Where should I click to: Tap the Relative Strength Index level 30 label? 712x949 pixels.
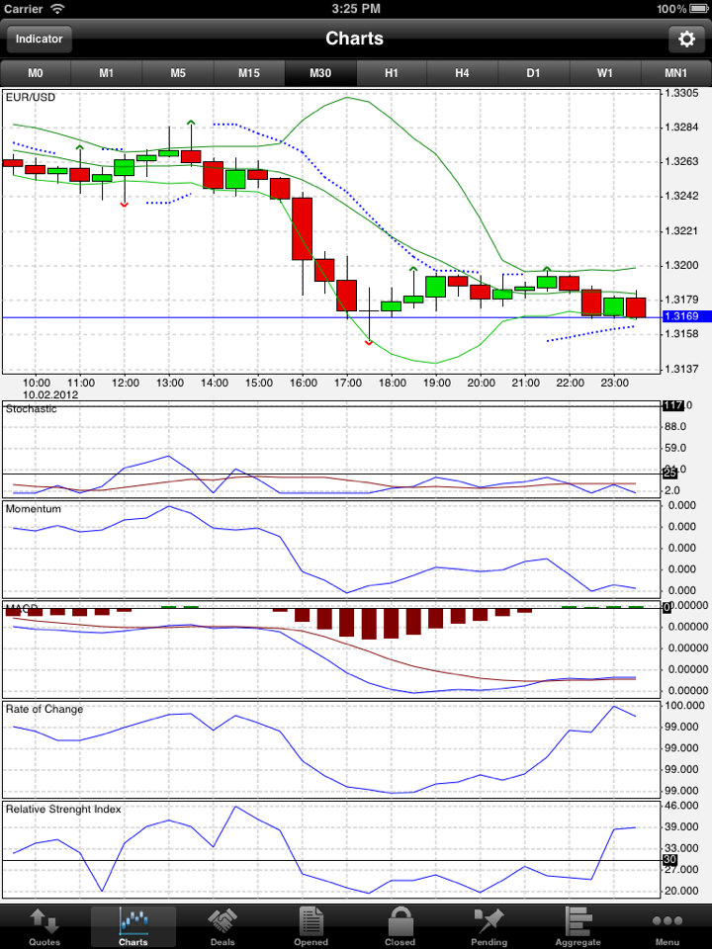[x=668, y=860]
